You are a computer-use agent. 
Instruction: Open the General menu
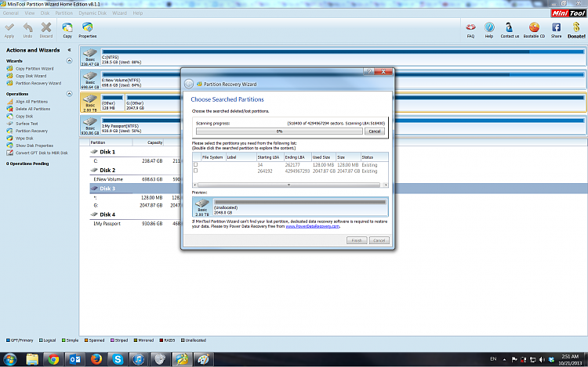[x=11, y=13]
